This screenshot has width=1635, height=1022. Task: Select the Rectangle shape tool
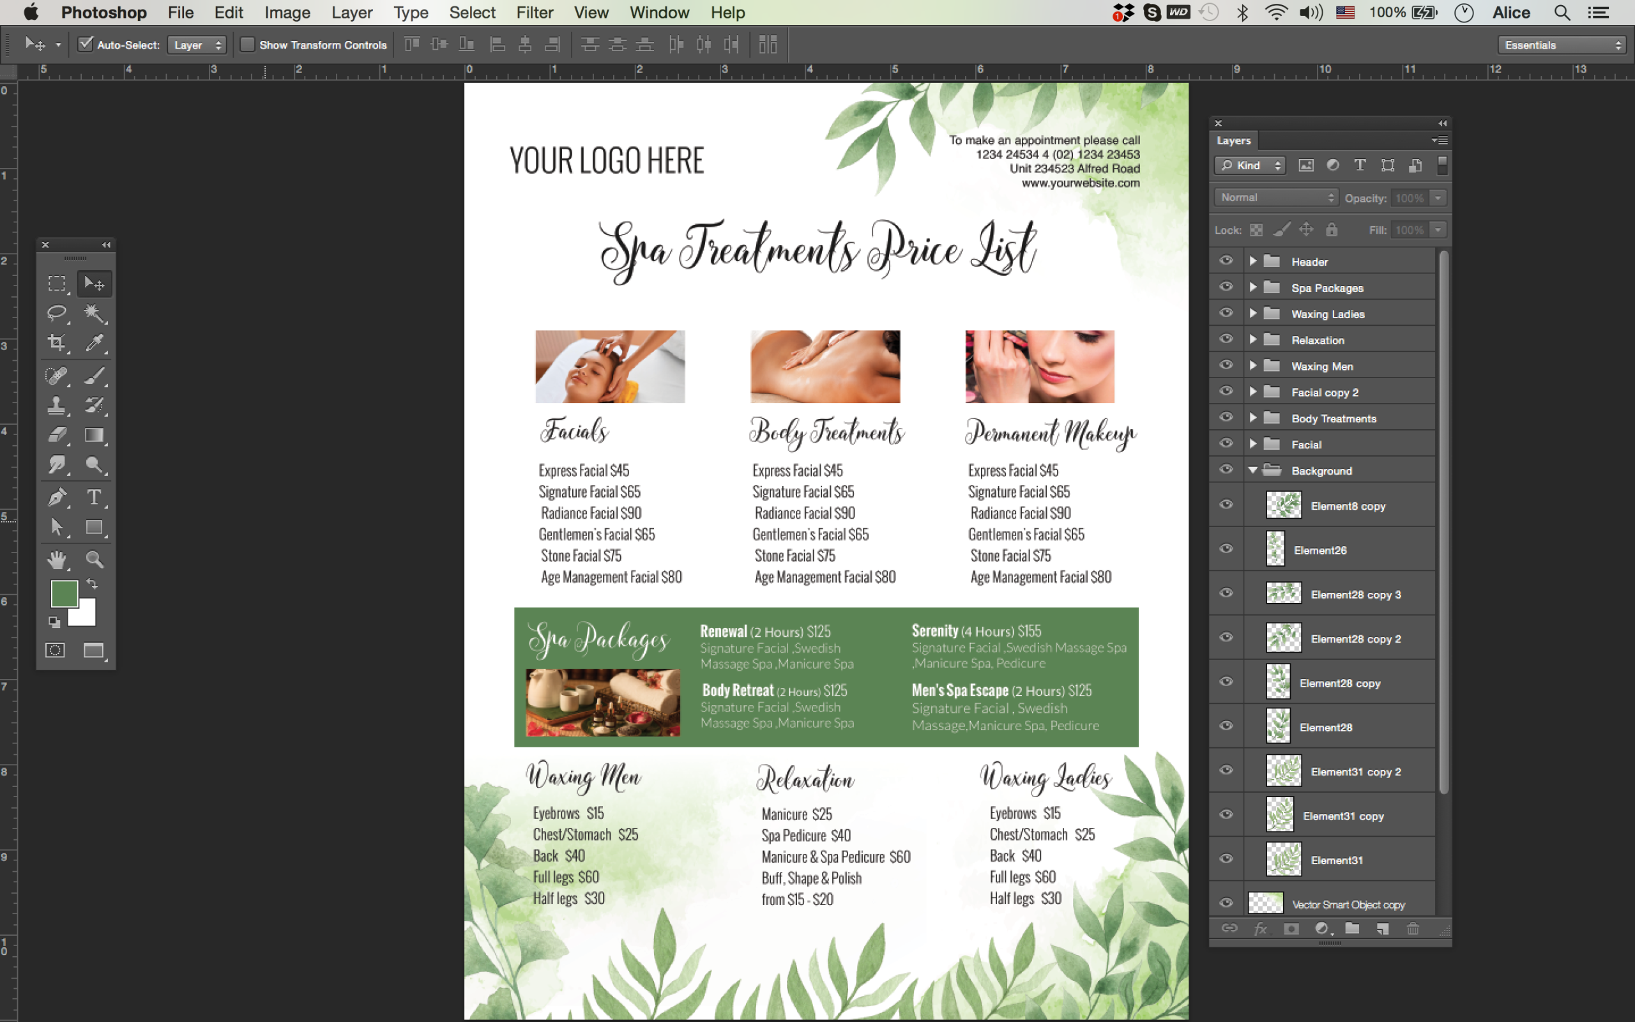pyautogui.click(x=95, y=526)
